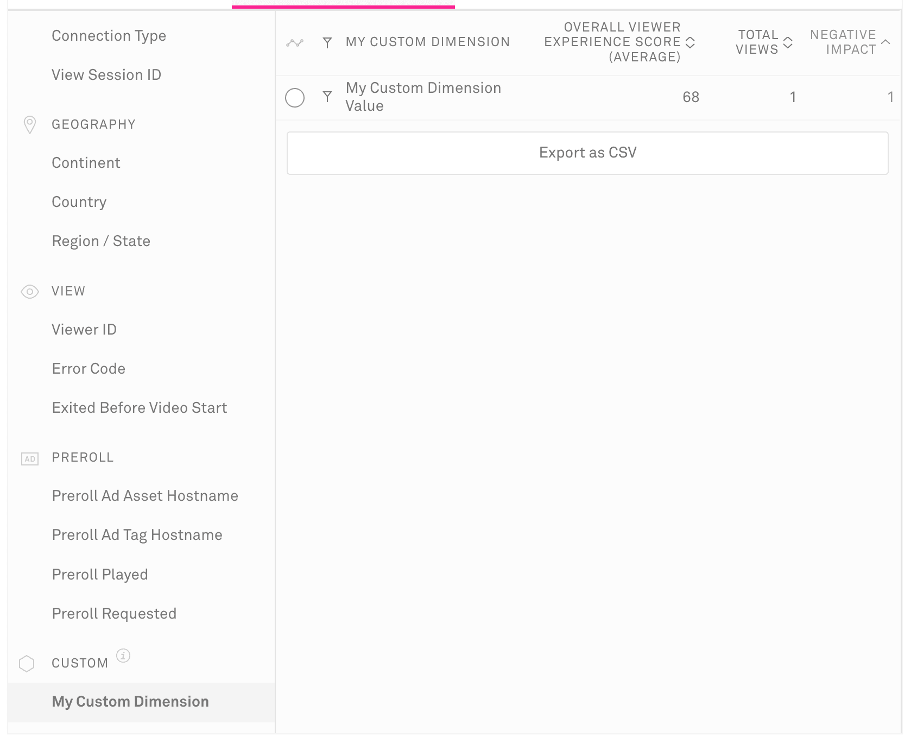
Task: Sort by Overall Viewer Experience Score
Action: (690, 42)
